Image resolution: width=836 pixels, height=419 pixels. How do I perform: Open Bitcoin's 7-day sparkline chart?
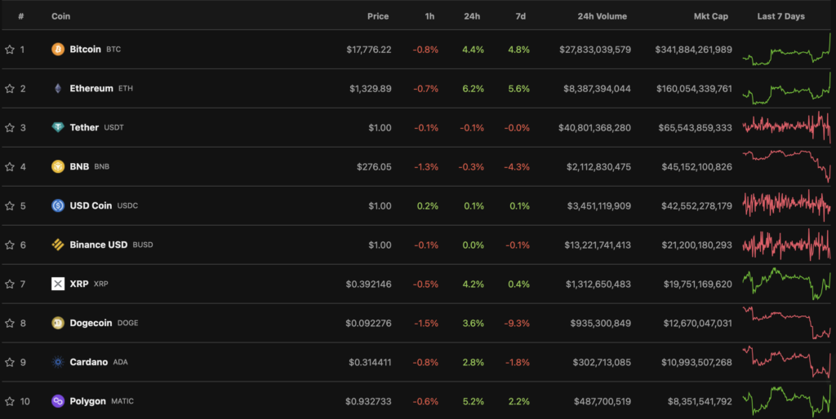pyautogui.click(x=786, y=50)
